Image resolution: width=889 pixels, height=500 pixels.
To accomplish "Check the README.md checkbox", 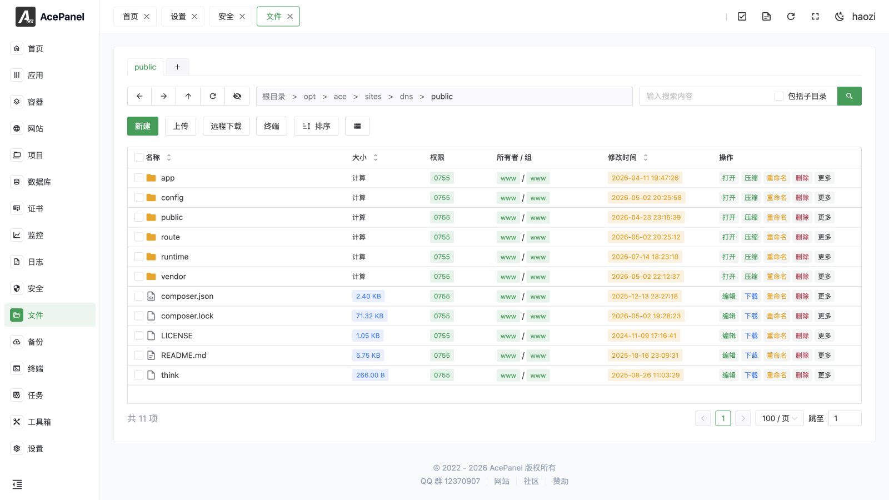I will click(x=139, y=355).
